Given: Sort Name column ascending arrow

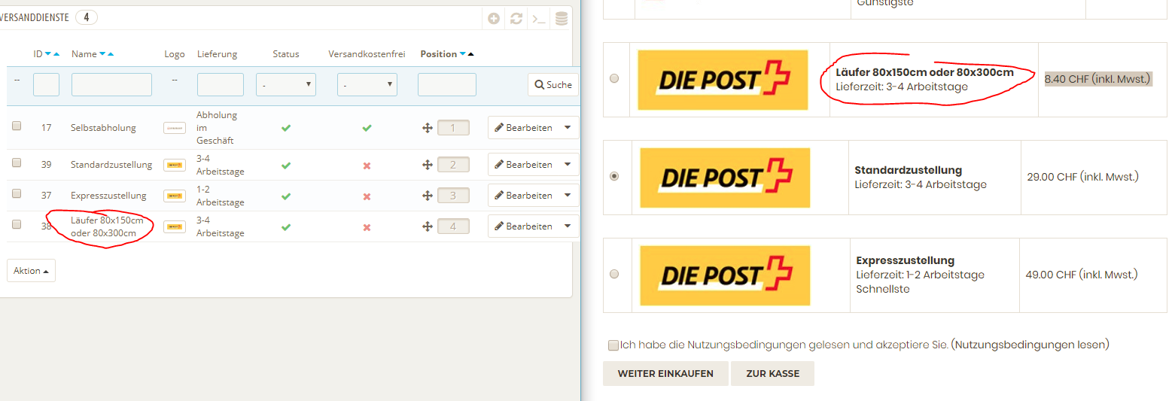Looking at the screenshot, I should click(x=111, y=54).
